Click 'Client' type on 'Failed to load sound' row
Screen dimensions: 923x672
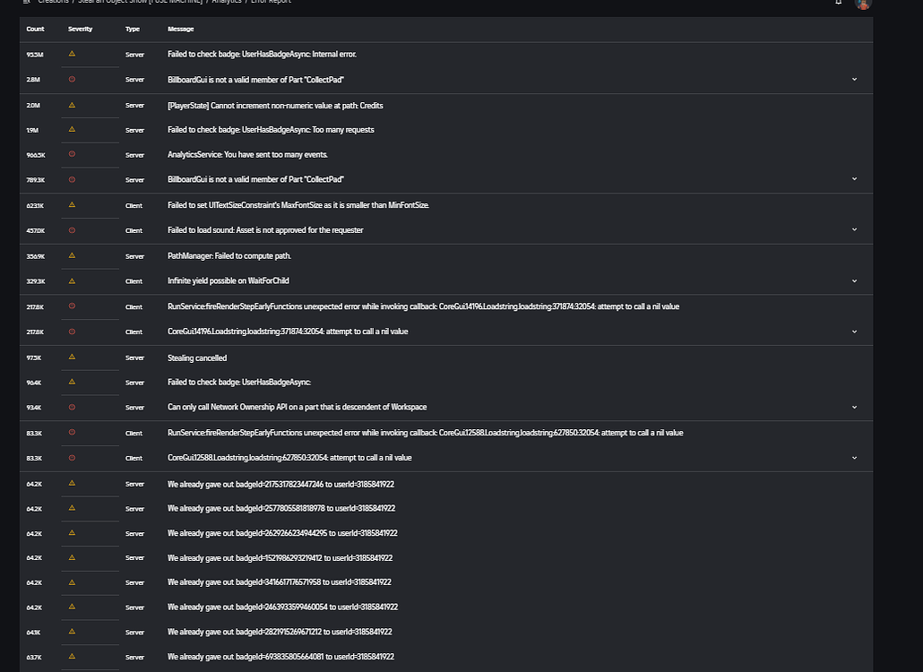pos(134,230)
